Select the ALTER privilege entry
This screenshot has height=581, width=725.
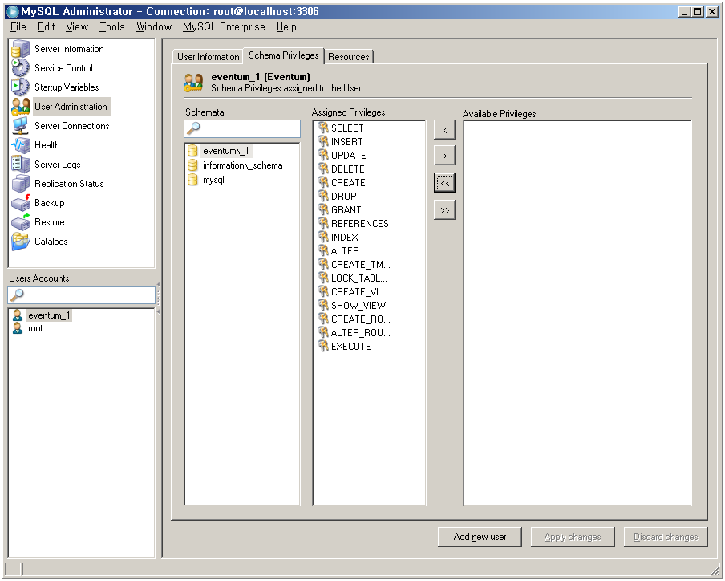tap(345, 250)
